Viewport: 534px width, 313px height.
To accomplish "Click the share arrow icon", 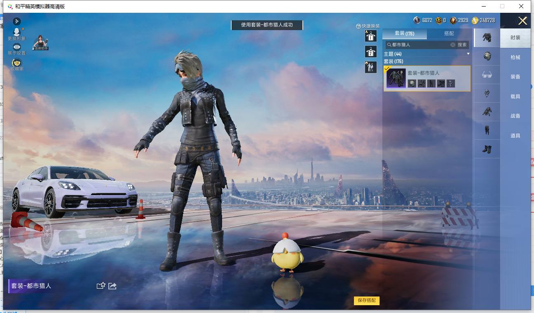I will tap(112, 286).
